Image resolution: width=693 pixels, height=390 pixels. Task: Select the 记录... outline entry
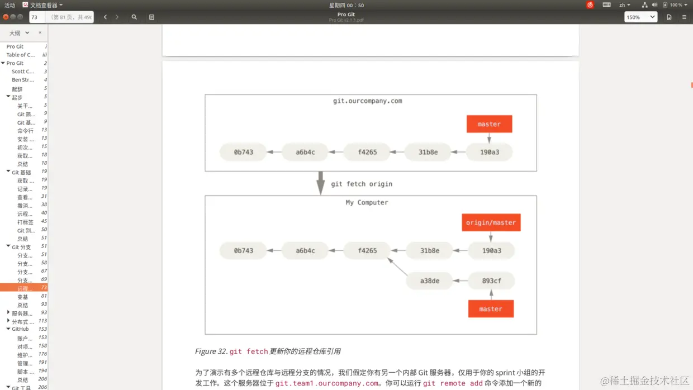(24, 189)
